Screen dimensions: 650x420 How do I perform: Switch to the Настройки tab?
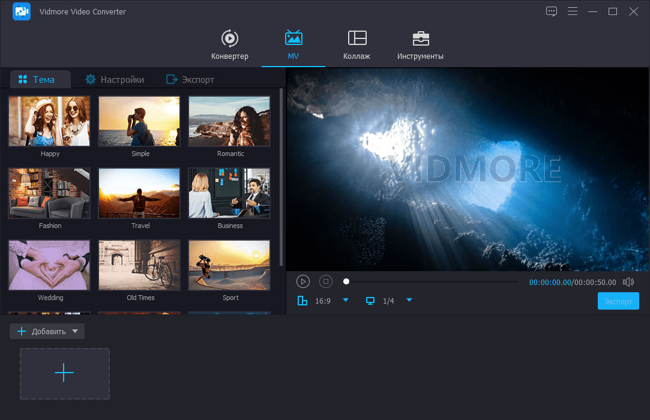(115, 79)
